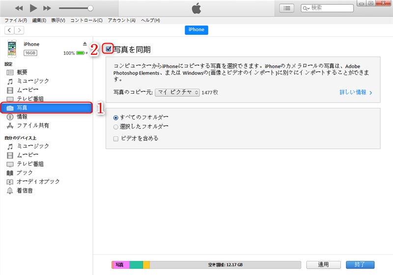Screen dimensions: 393x275
Task: Click the 16GB capacity label
Action: coord(30,53)
